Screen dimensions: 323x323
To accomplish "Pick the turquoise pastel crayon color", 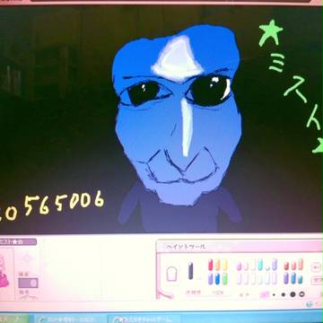I will (260, 265).
